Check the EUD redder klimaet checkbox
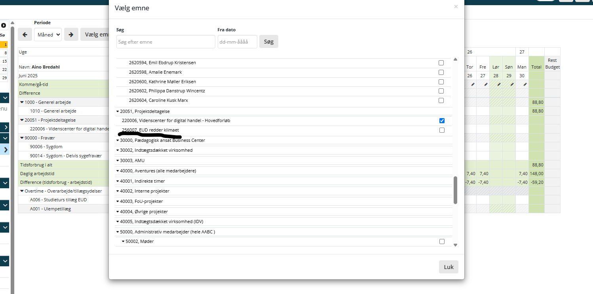593x294 pixels. (442, 130)
